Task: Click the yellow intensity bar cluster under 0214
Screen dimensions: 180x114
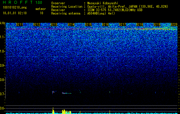Action: coord(66,112)
